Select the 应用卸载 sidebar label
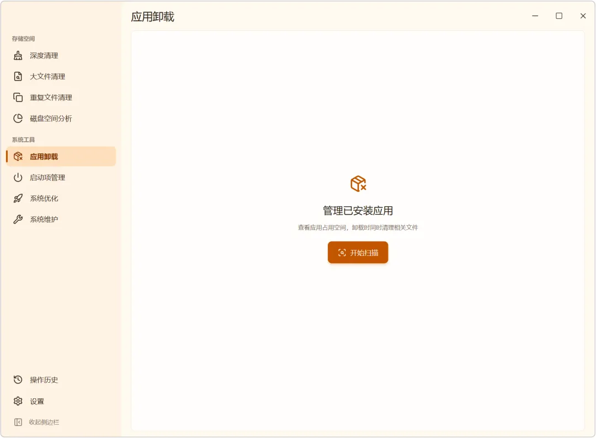The width and height of the screenshot is (596, 438). (44, 157)
